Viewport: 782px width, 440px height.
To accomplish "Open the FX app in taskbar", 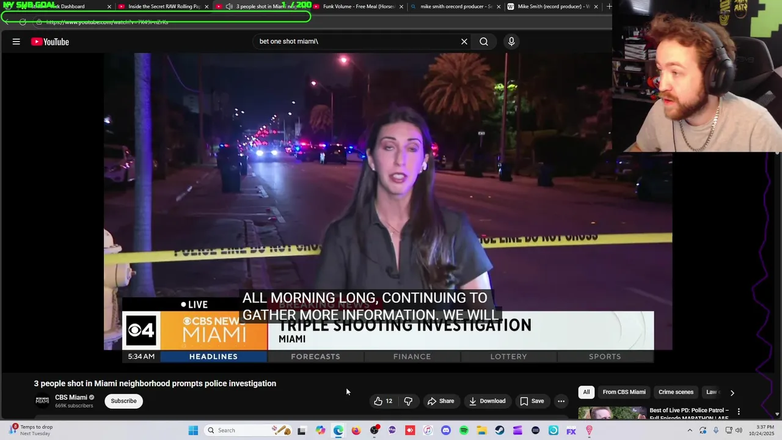I will tap(571, 430).
